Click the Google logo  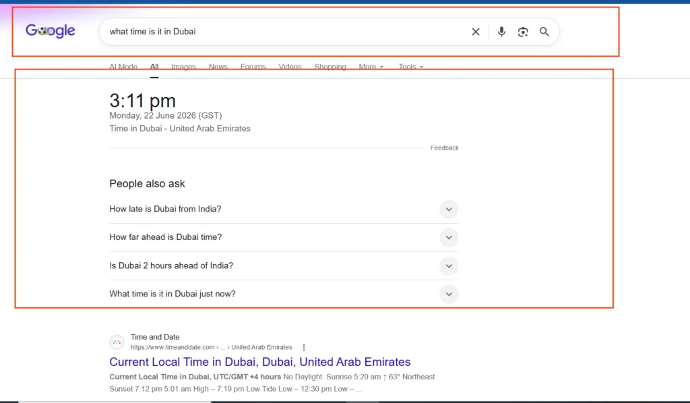50,31
